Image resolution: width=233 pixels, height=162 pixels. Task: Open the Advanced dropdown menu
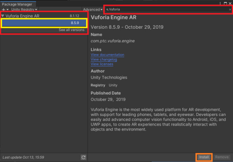pyautogui.click(x=93, y=9)
